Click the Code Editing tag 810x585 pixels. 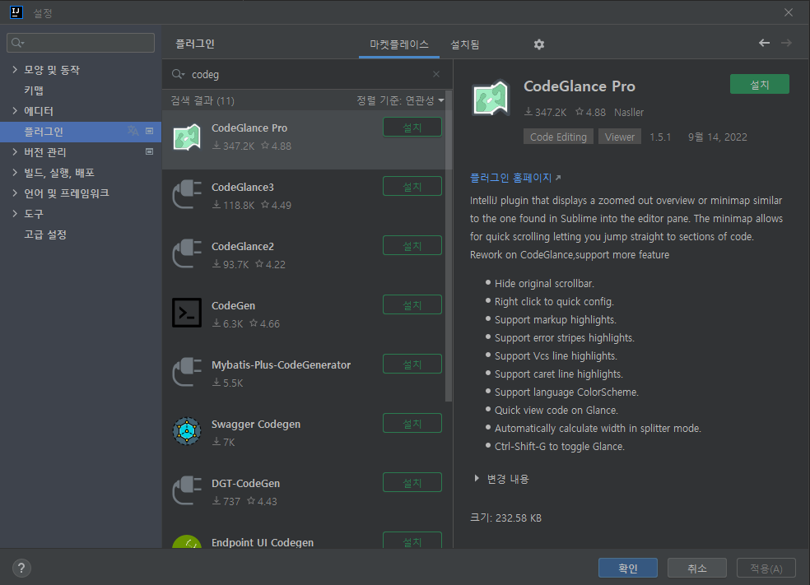558,137
